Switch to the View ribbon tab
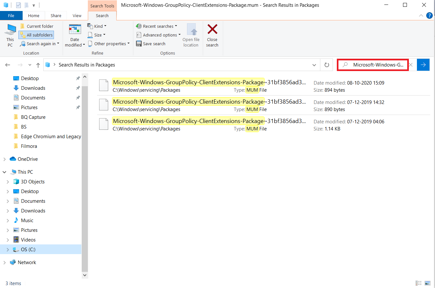Viewport: 435px width, 288px height. pos(77,15)
